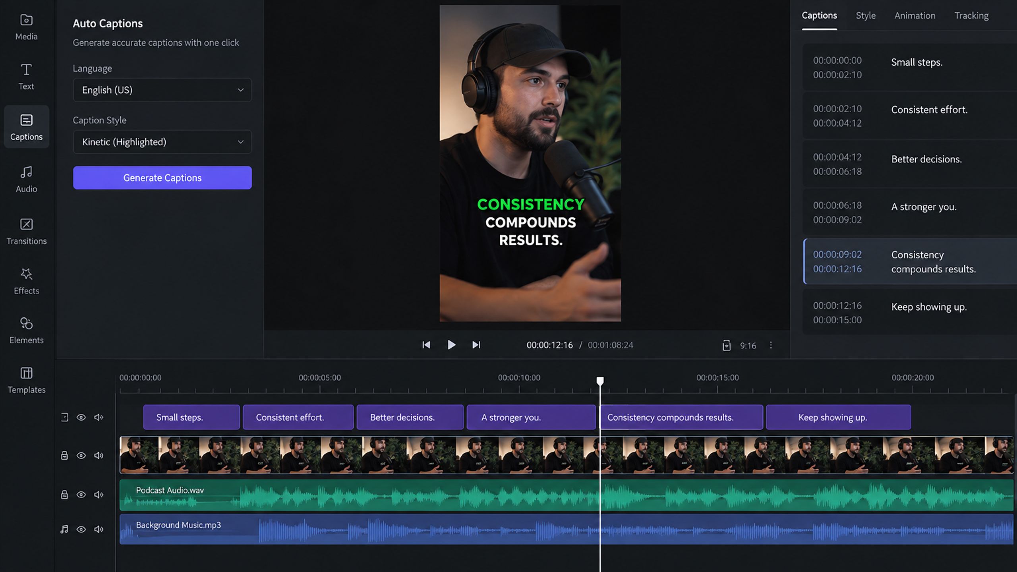The width and height of the screenshot is (1017, 572).
Task: Switch to the Tracking tab
Action: pyautogui.click(x=971, y=15)
